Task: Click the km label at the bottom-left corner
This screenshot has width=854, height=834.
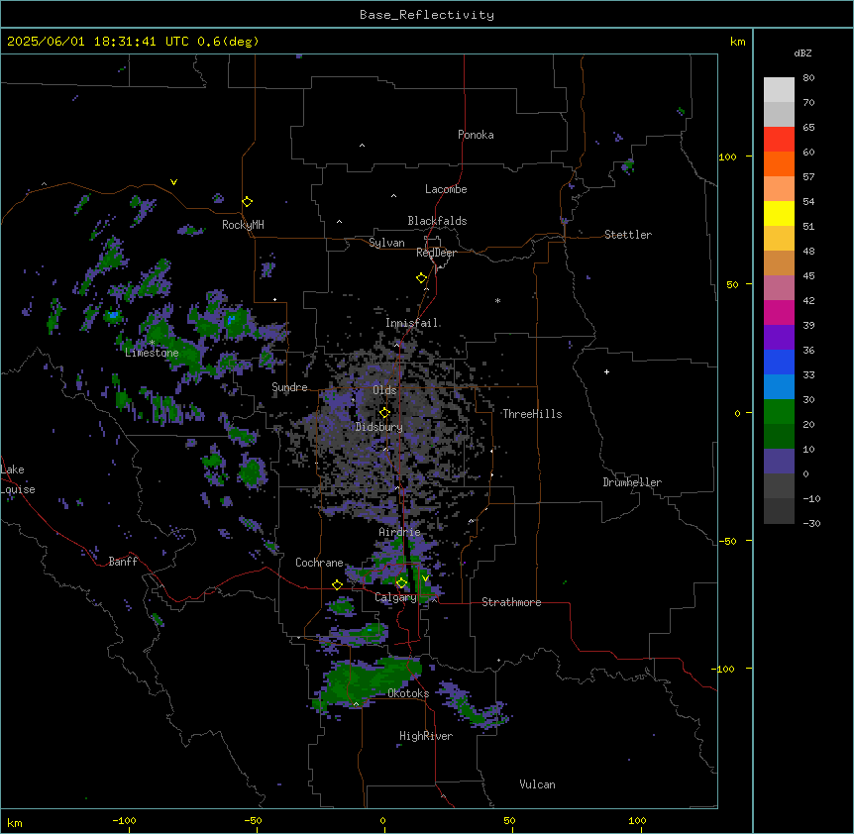Action: coord(15,822)
